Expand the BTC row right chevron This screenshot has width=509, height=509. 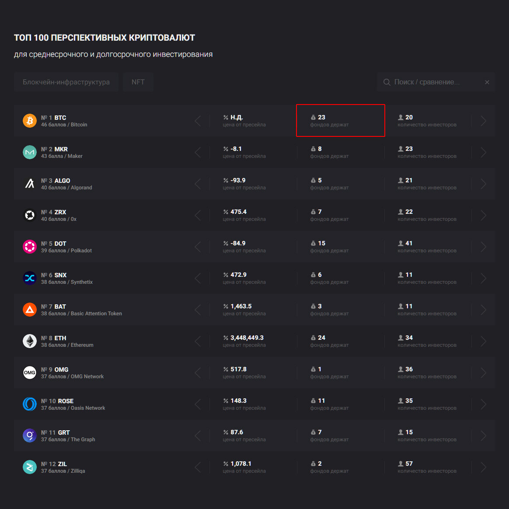(483, 121)
